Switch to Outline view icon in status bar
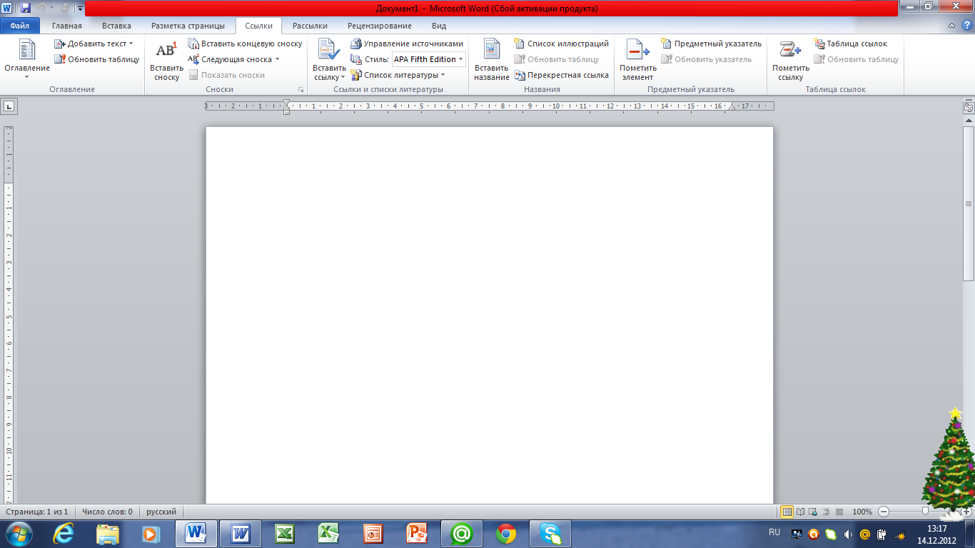975x548 pixels. [827, 512]
